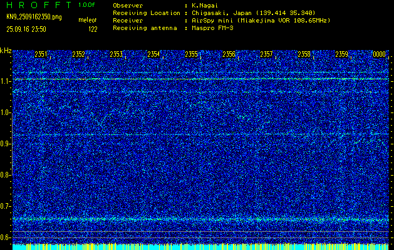Click the 2351 time marker
This screenshot has height=250, width=394.
41,54
